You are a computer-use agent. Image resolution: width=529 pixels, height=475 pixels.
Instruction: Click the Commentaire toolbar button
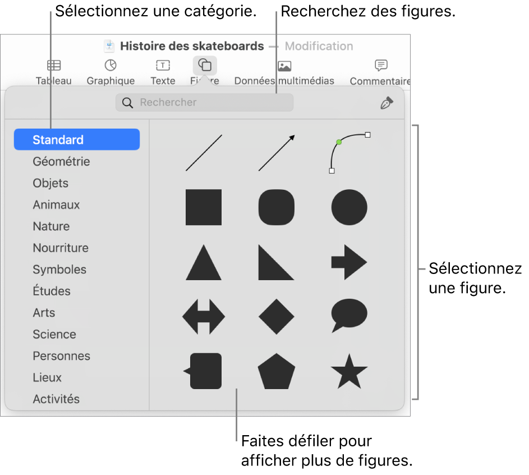(x=380, y=72)
